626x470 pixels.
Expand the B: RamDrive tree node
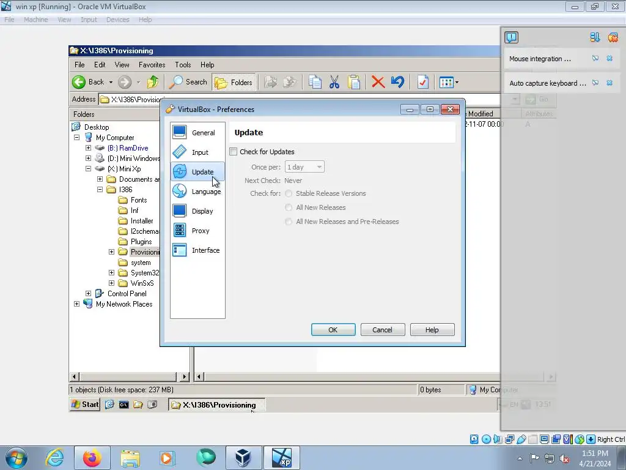[88, 148]
